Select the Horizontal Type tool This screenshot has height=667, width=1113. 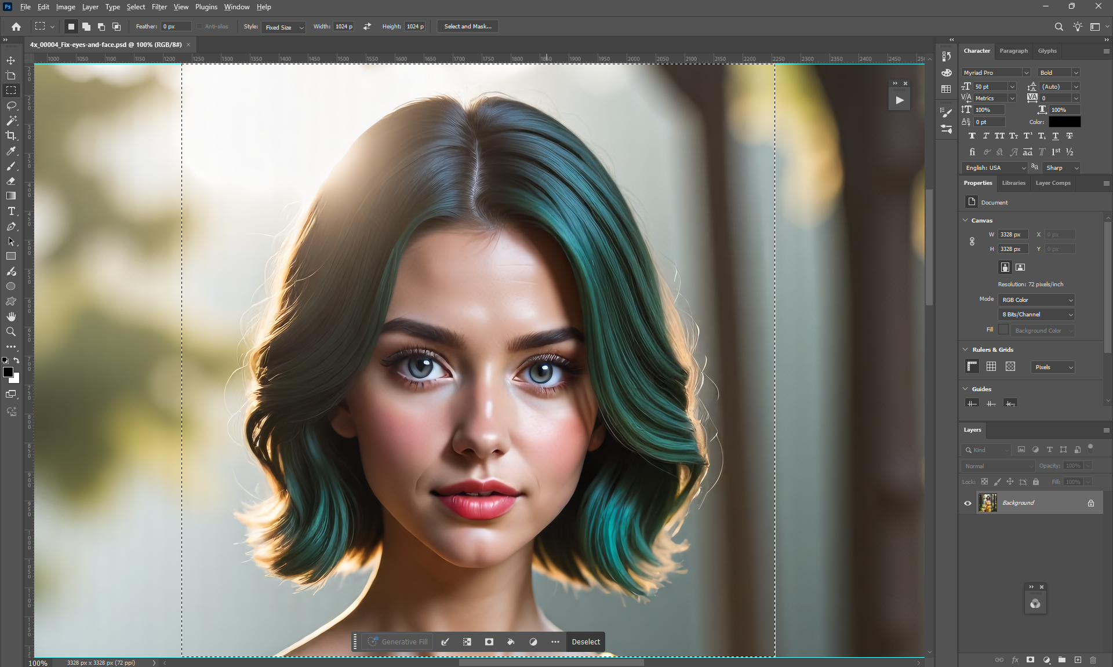click(11, 211)
